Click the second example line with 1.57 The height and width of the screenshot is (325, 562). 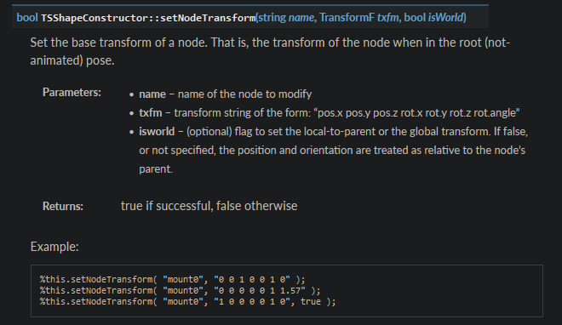click(x=180, y=290)
